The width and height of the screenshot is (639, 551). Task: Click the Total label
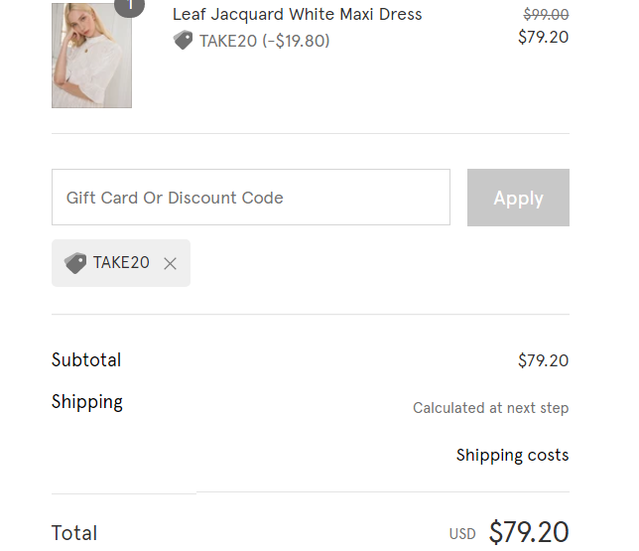click(74, 533)
